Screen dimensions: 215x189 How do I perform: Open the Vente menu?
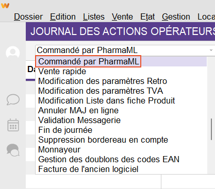(x=122, y=17)
